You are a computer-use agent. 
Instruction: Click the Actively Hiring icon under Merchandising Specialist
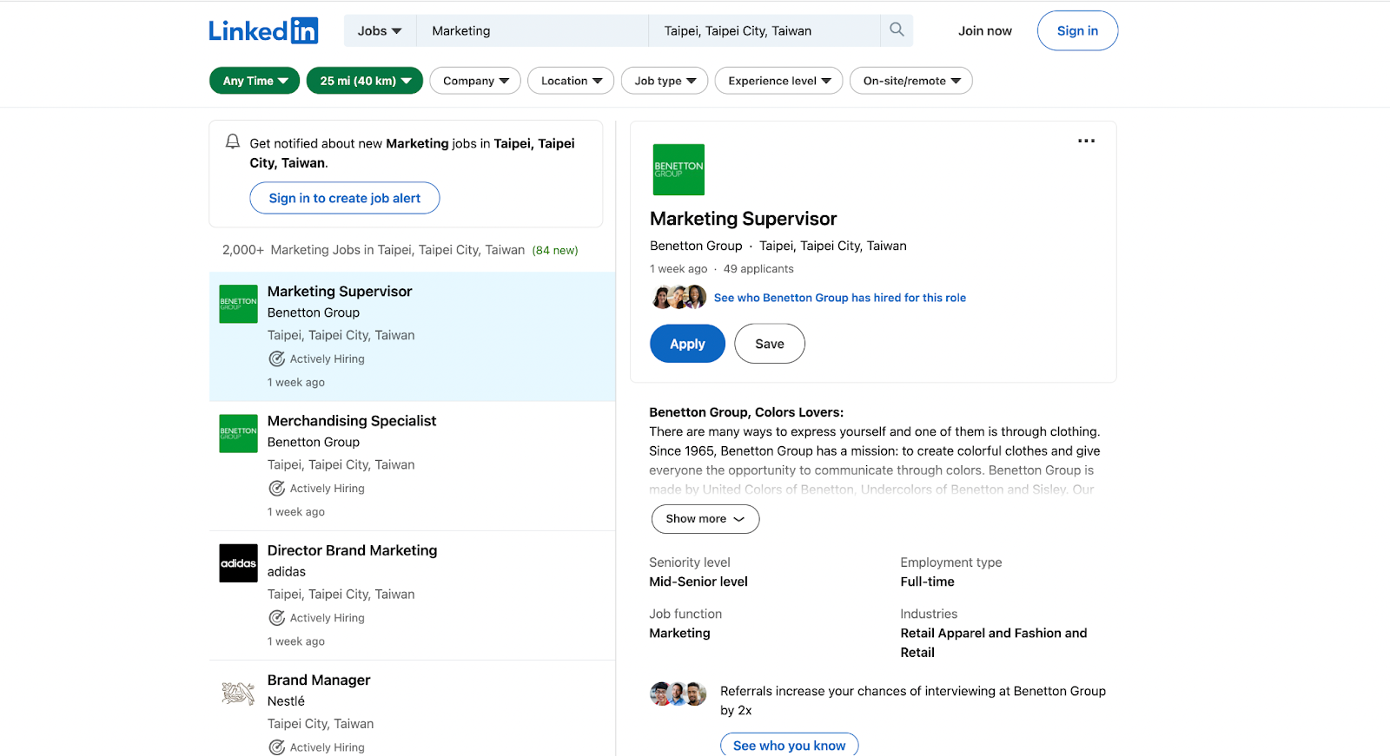point(276,489)
